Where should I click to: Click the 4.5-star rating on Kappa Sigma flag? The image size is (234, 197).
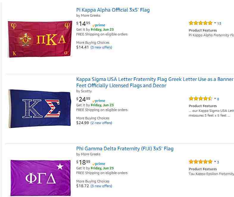[x=201, y=98]
